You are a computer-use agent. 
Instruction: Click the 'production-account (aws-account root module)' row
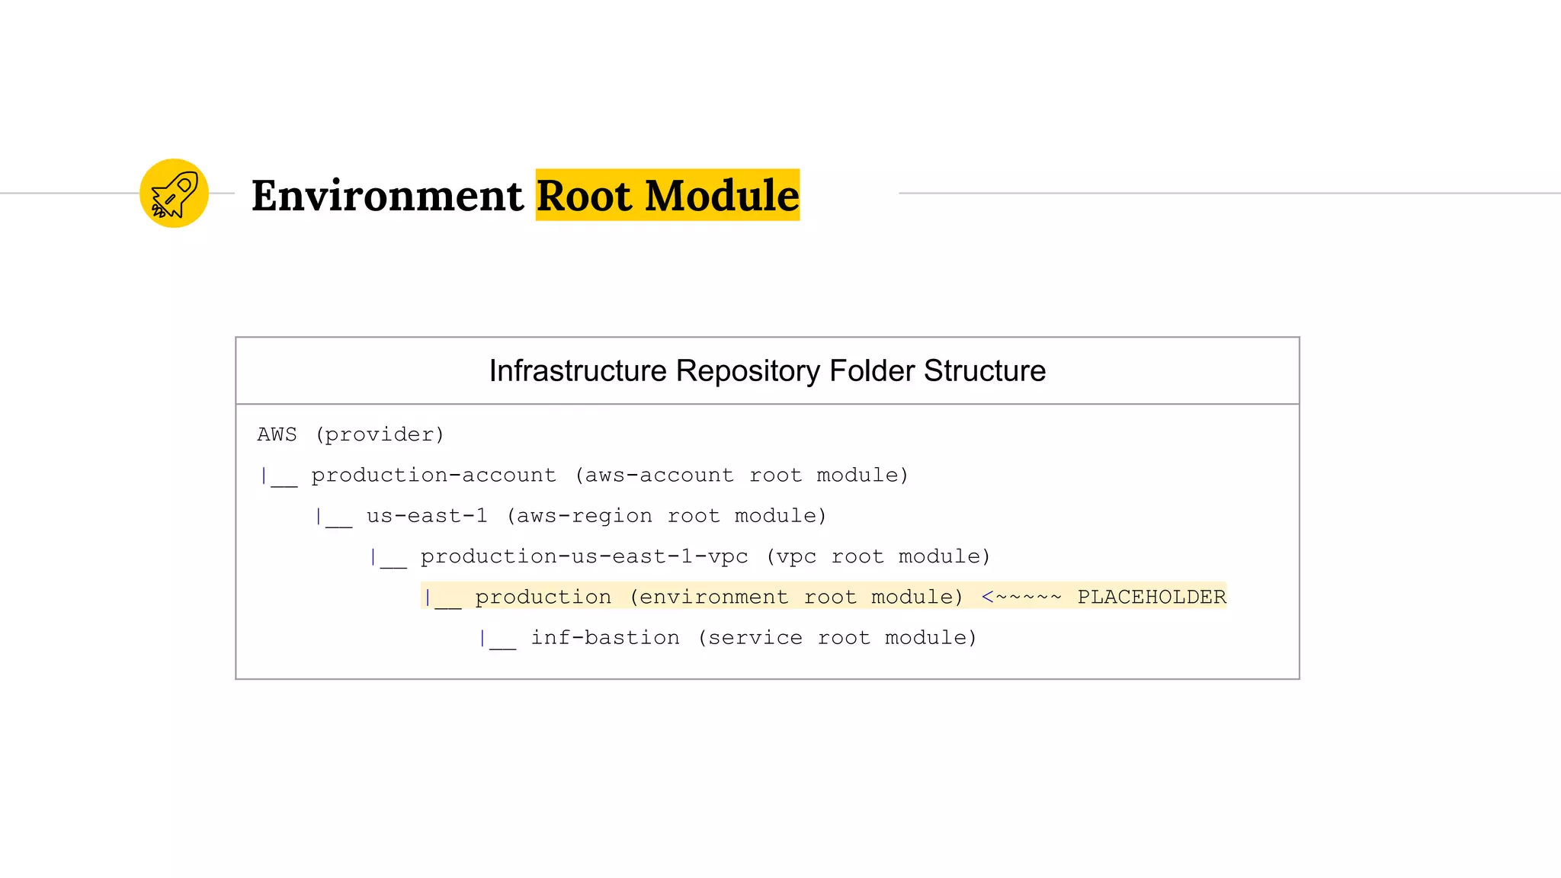click(x=585, y=476)
